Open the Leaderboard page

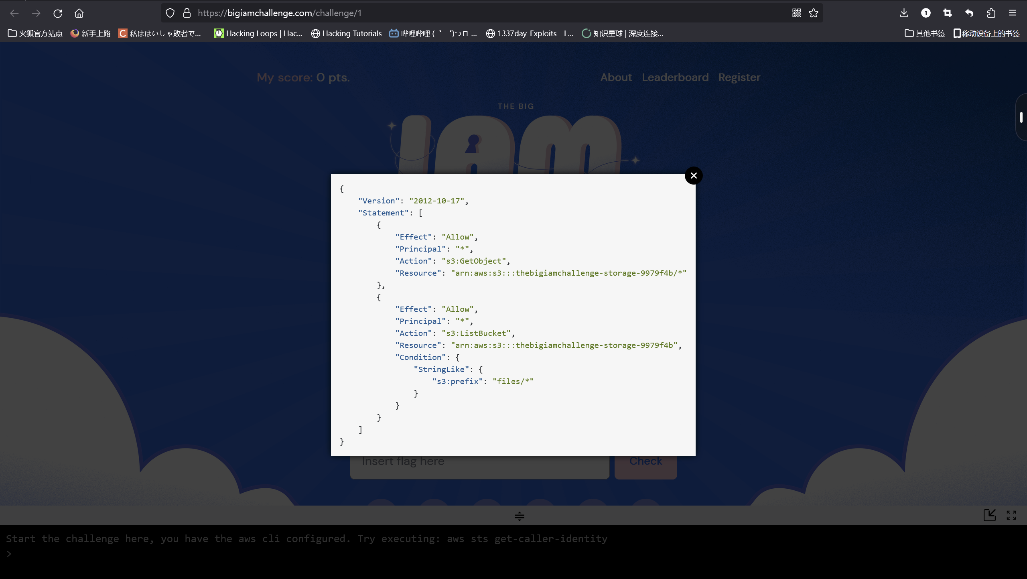click(x=675, y=77)
